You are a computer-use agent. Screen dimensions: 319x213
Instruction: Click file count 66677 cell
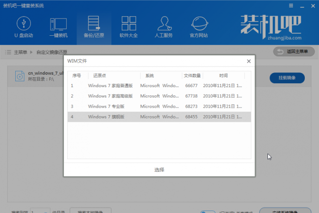(191, 86)
